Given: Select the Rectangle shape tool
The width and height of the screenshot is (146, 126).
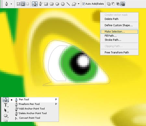Looking at the screenshot, I should click(x=46, y=4).
